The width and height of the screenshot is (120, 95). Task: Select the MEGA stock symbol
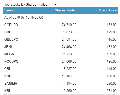click(9, 54)
